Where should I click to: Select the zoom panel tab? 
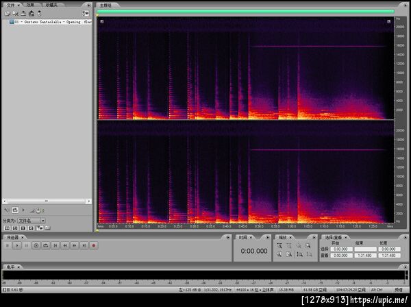coord(282,238)
